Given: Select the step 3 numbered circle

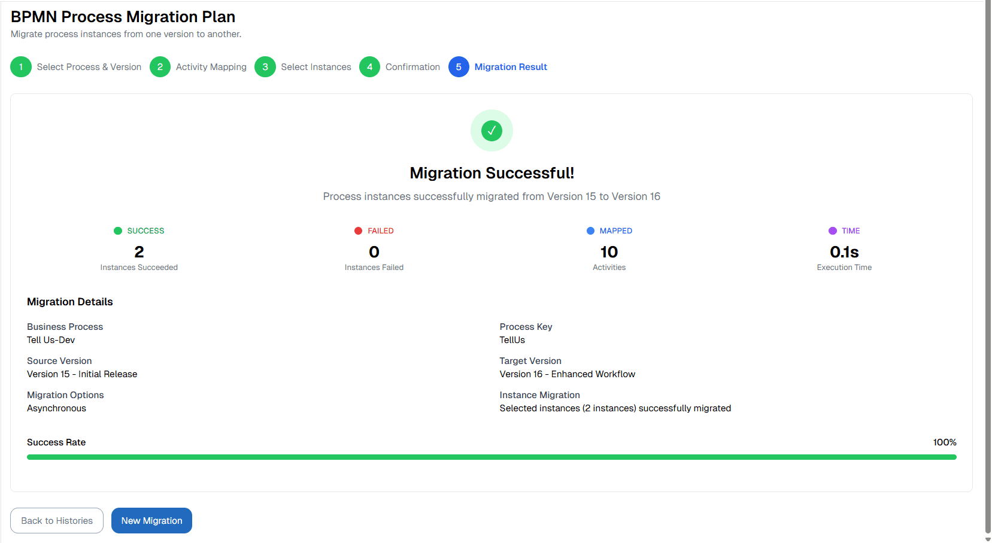Looking at the screenshot, I should point(265,66).
